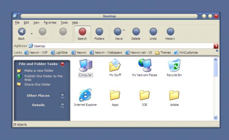Expand the Details panel
This screenshot has height=140, width=229.
click(62, 105)
